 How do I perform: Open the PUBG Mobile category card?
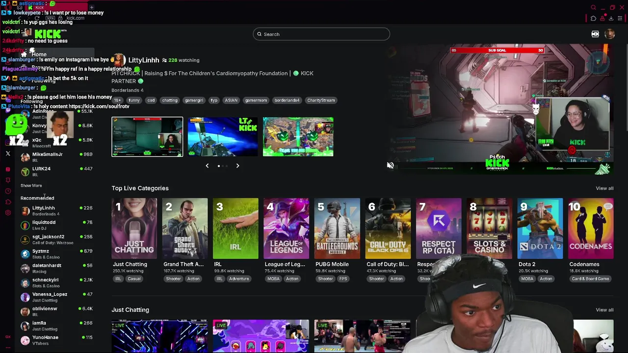tap(337, 228)
